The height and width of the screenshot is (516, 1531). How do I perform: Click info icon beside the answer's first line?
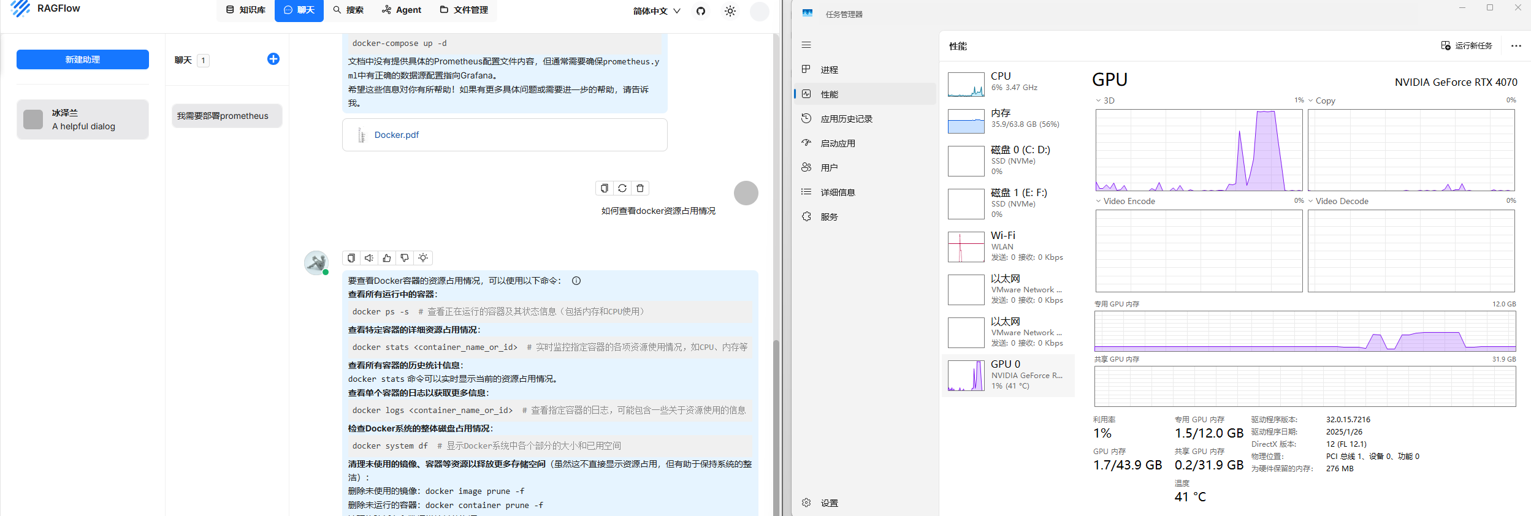coord(576,281)
